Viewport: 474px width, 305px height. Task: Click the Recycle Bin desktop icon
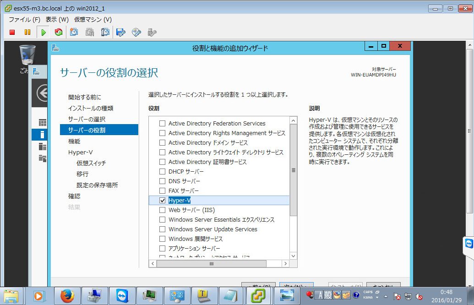(x=27, y=54)
